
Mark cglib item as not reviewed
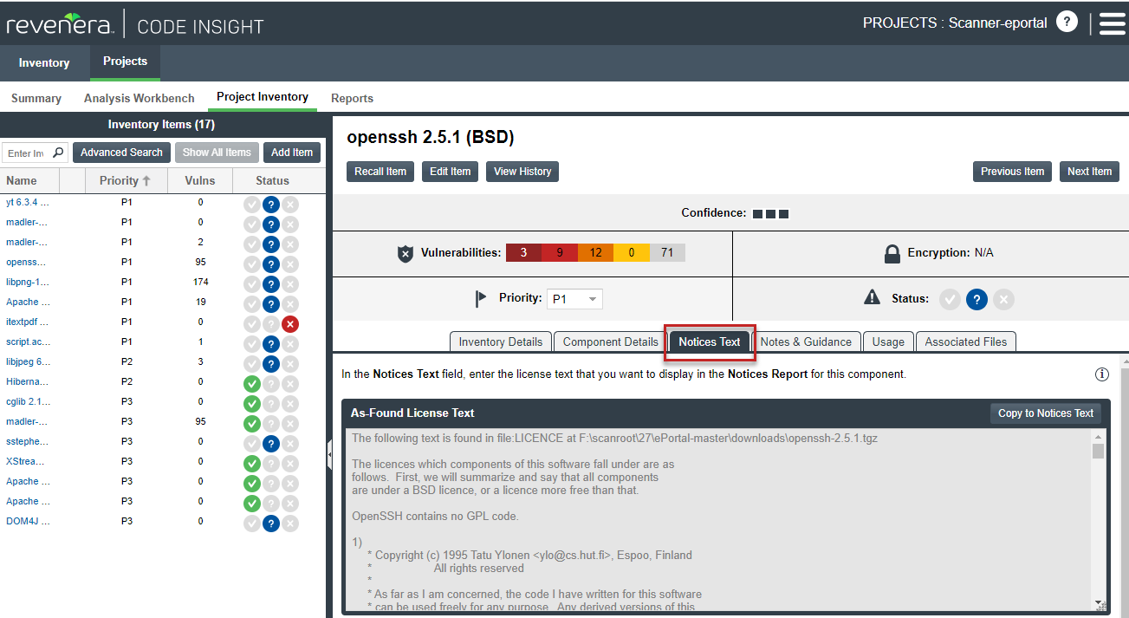point(271,403)
